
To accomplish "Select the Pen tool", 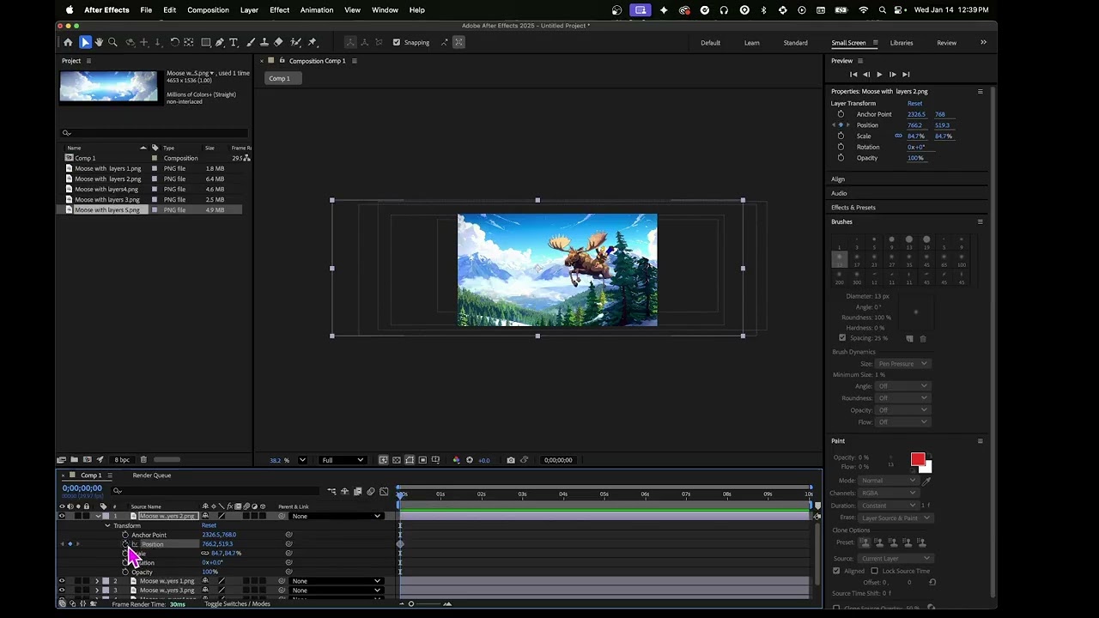I will (220, 42).
